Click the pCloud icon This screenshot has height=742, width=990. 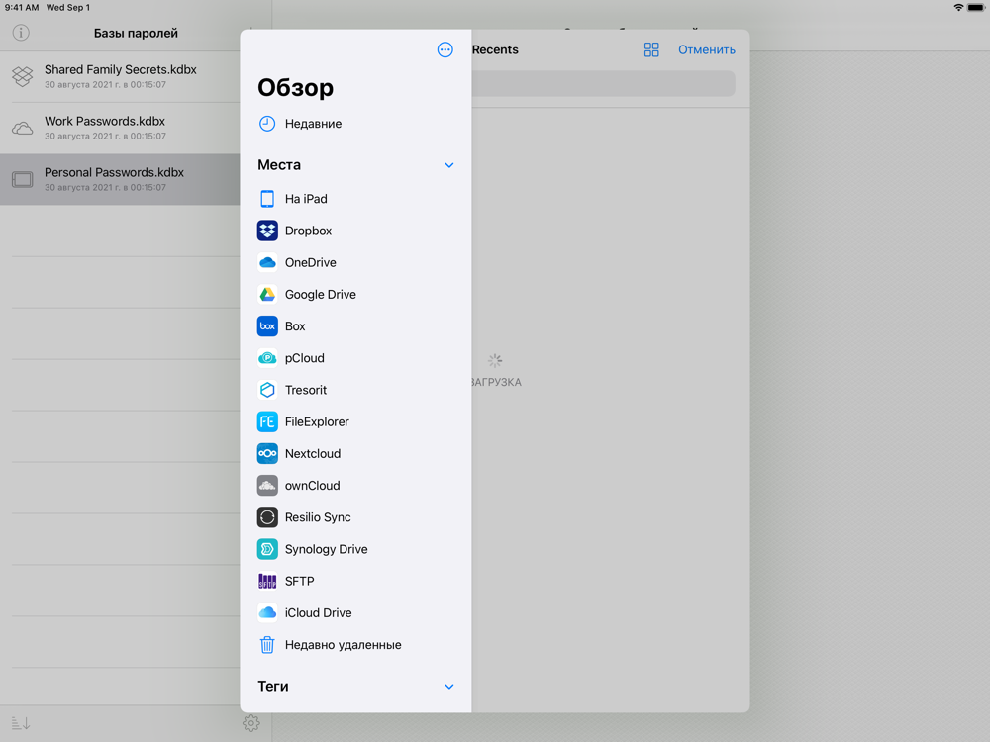point(267,358)
